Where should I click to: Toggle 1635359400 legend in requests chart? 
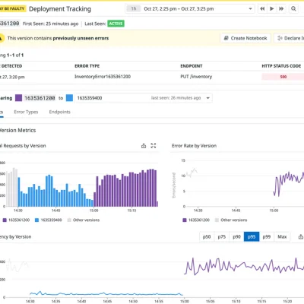click(x=49, y=220)
